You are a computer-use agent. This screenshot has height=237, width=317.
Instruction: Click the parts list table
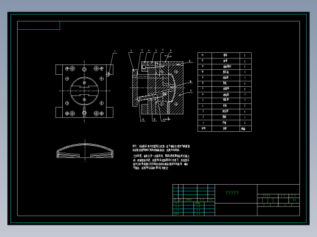(x=224, y=92)
